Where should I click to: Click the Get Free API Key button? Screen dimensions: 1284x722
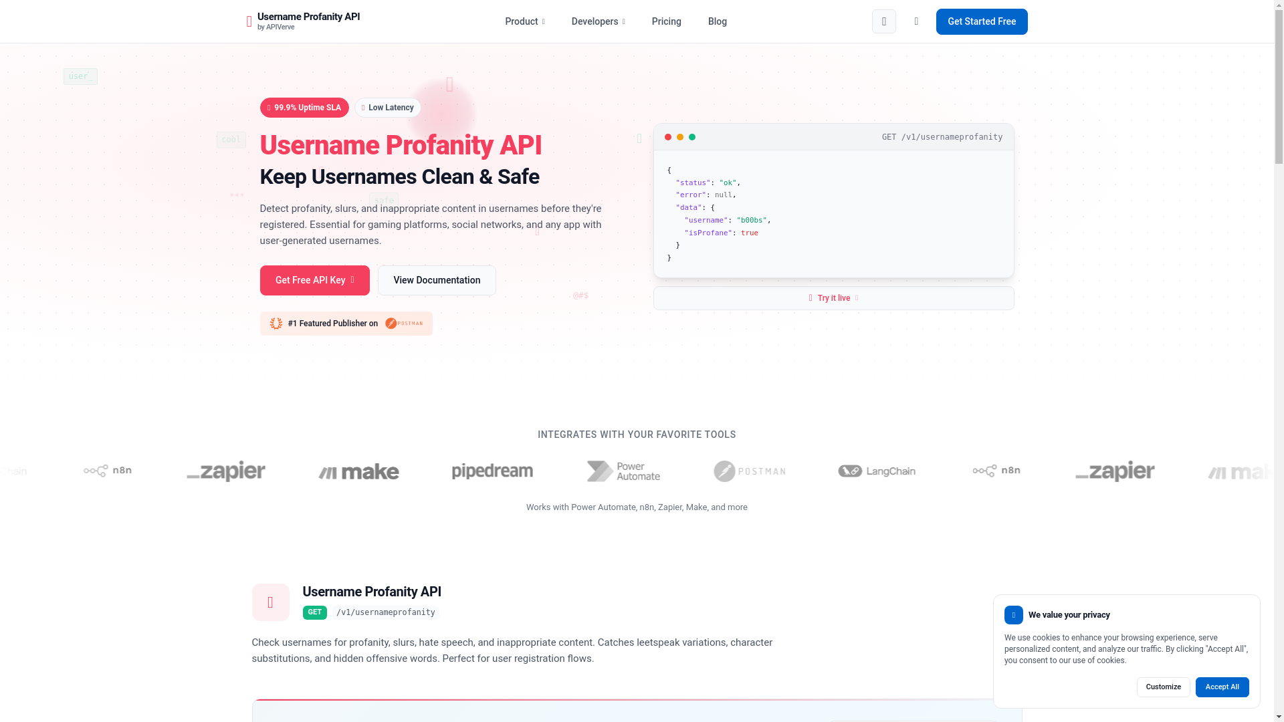coord(314,280)
